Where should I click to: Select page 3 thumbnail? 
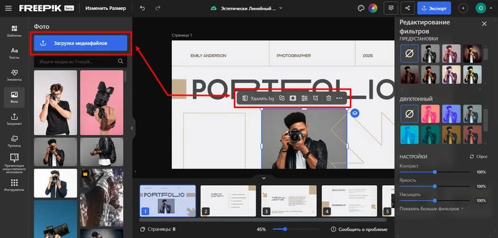click(289, 201)
